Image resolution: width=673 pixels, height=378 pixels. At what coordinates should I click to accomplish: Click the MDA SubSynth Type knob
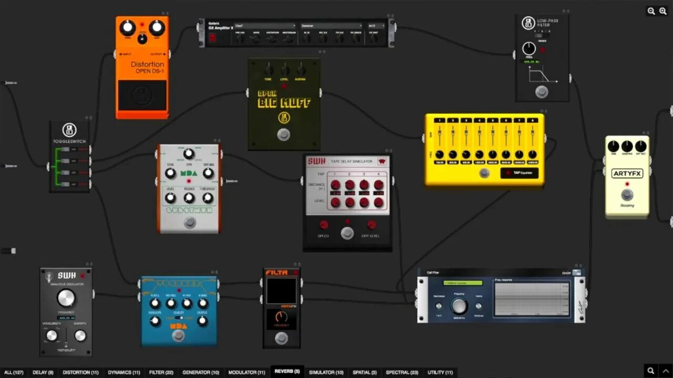(189, 154)
